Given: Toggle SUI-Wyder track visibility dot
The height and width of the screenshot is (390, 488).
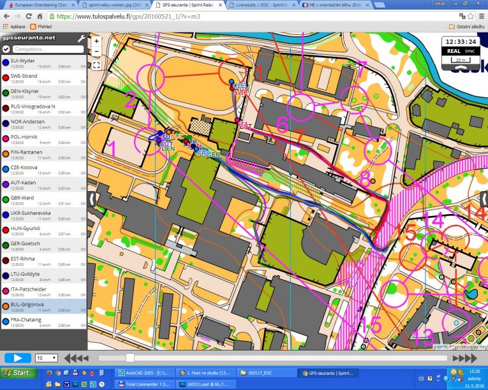Looking at the screenshot, I should pos(6,62).
